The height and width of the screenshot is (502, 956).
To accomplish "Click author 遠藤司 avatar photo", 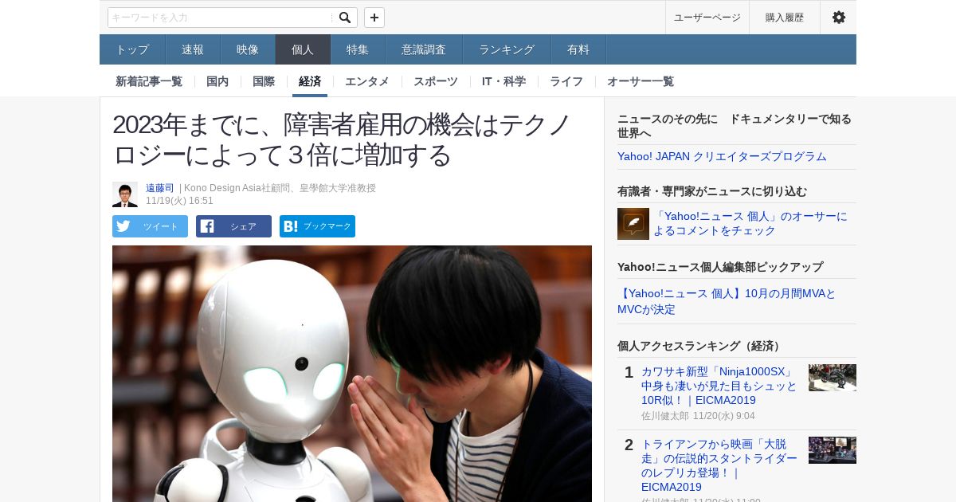I will pyautogui.click(x=125, y=194).
